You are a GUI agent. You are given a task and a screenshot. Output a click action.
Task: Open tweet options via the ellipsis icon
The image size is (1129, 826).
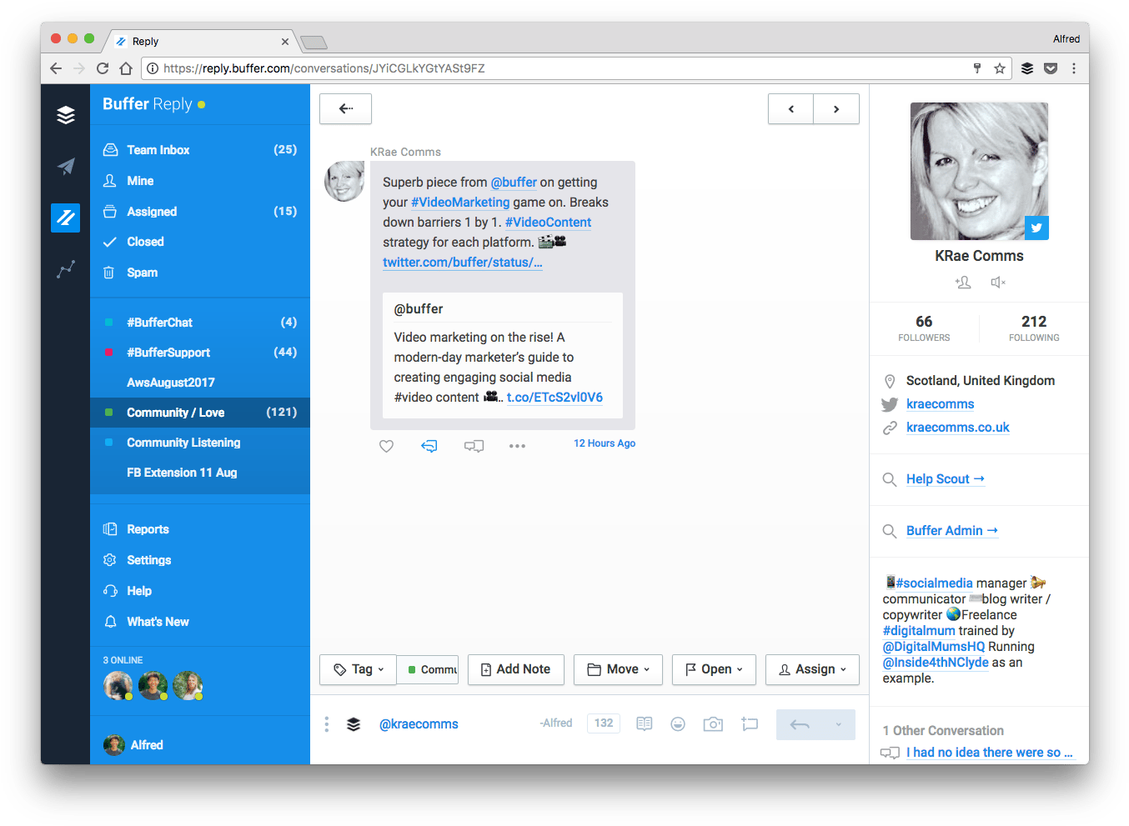click(x=517, y=446)
